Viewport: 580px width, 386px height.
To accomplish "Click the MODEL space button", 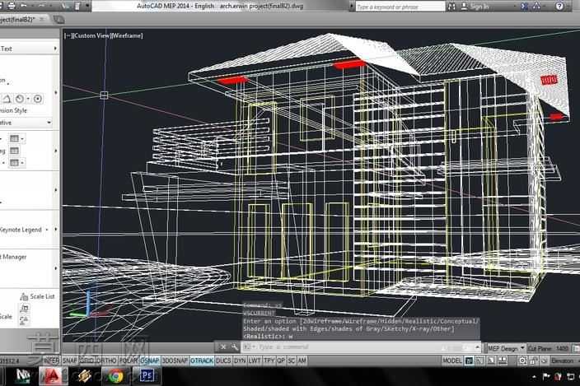I will [x=452, y=360].
